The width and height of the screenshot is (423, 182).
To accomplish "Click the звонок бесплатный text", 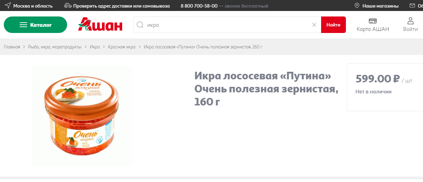I will tap(246, 6).
